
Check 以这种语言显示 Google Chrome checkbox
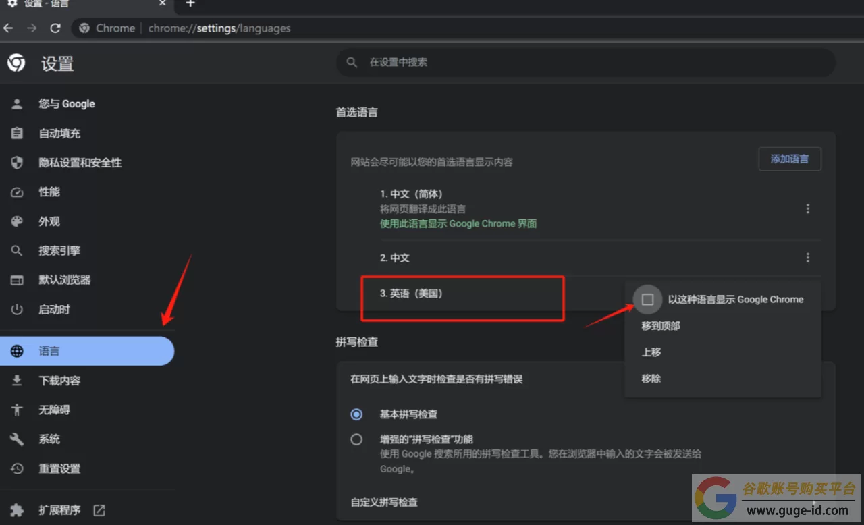647,300
